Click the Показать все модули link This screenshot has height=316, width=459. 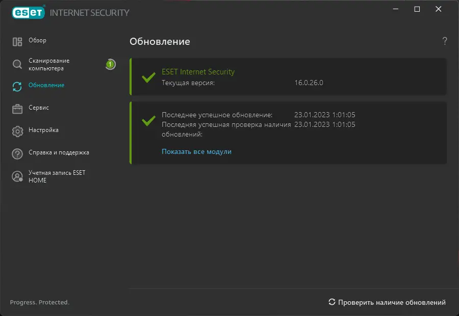point(196,151)
